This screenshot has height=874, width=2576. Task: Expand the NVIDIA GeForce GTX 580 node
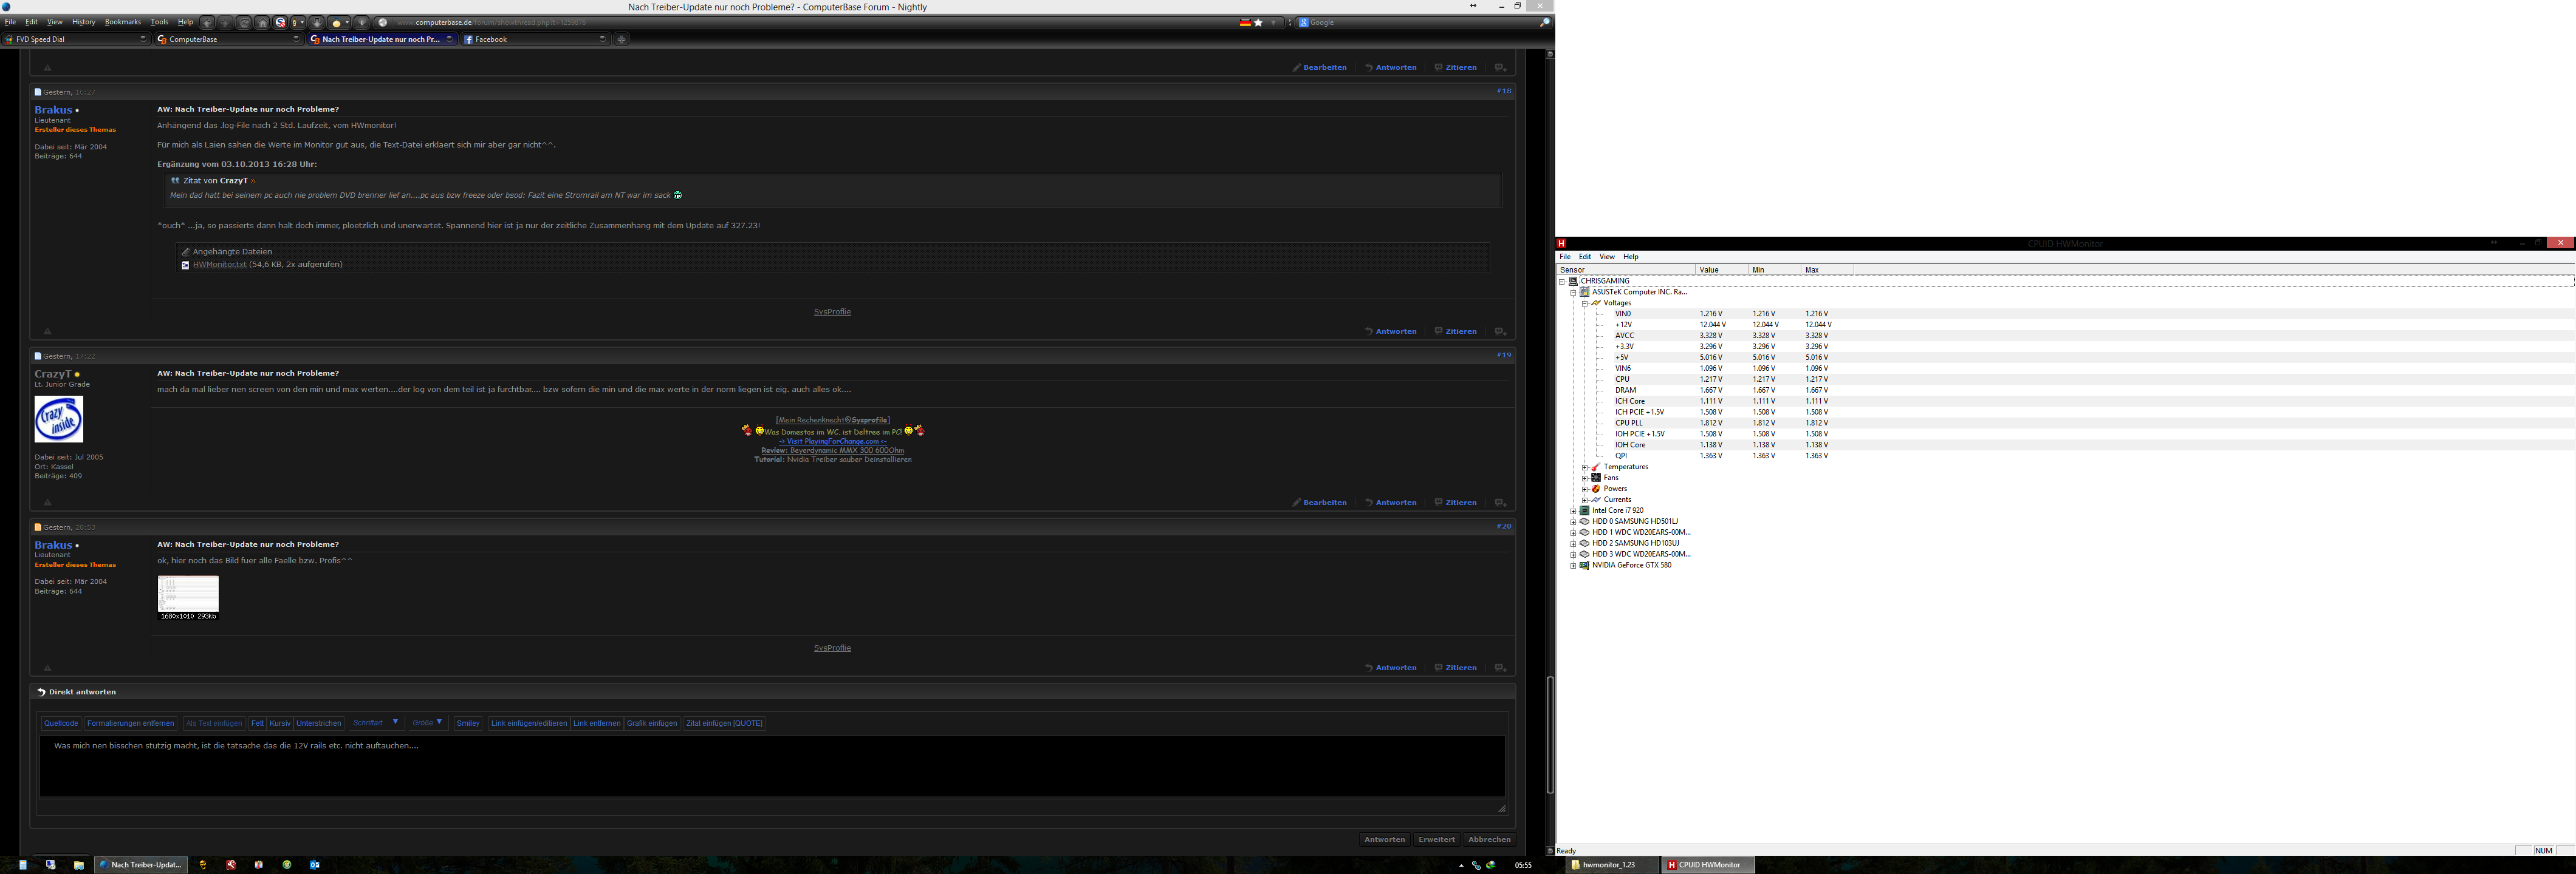[x=1573, y=565]
